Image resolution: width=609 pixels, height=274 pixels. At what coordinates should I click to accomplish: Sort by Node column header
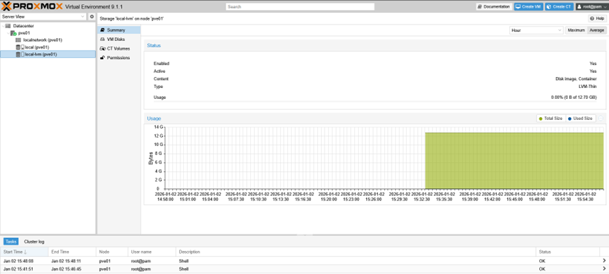click(x=112, y=252)
